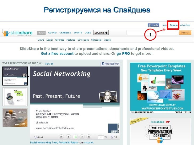This screenshot has width=194, height=145.
Task: Open the Favorites sub-navigation link
Action: coord(59,40)
